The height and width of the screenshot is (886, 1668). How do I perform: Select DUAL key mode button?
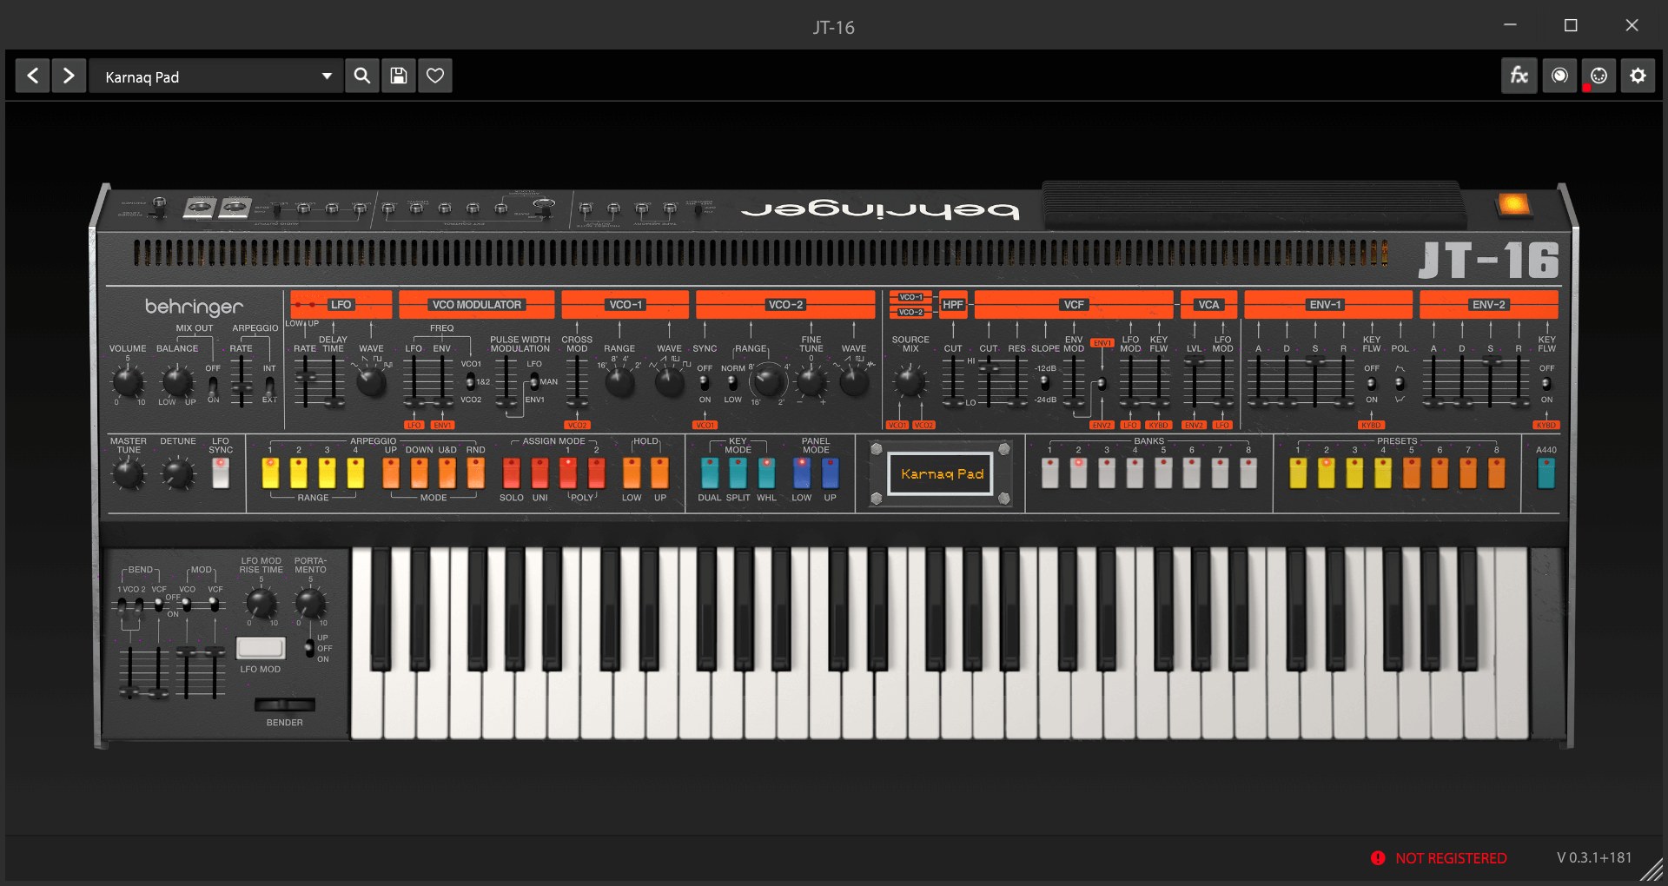tap(710, 473)
